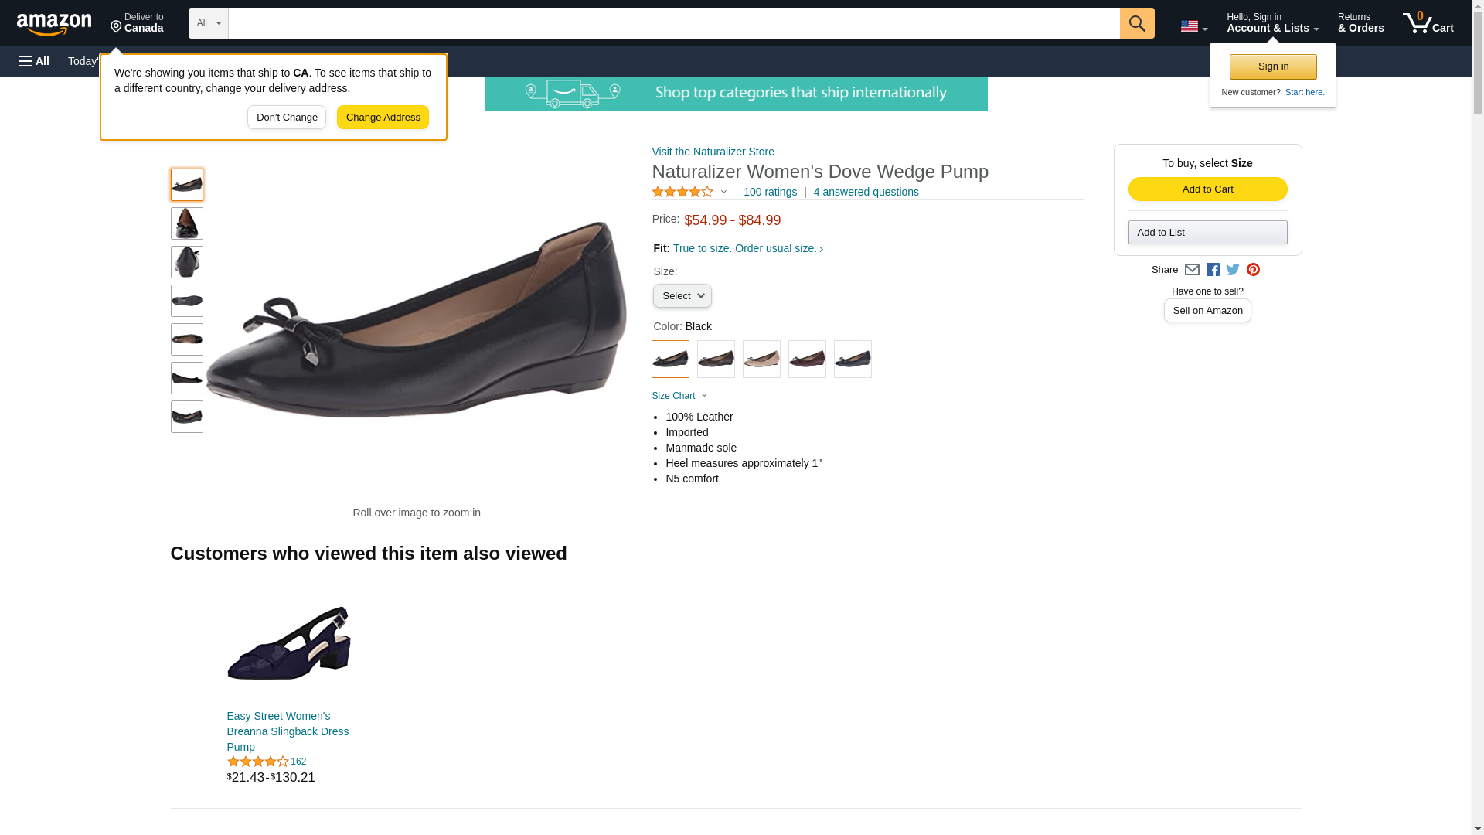The width and height of the screenshot is (1484, 835).
Task: Click the Add to Cart button
Action: tap(1207, 189)
